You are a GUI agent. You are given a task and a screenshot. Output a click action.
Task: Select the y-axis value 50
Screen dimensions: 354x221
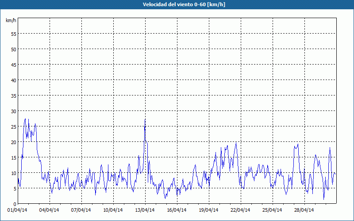point(14,50)
